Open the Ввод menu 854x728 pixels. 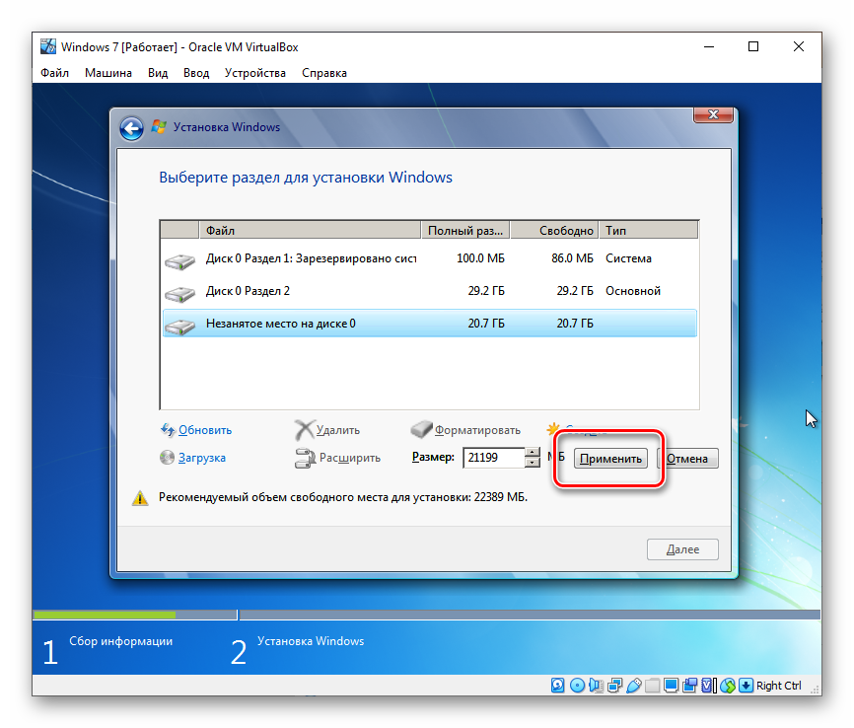[196, 73]
